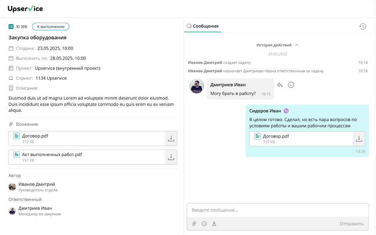Open the К выполнению status dropdown

pyautogui.click(x=51, y=27)
